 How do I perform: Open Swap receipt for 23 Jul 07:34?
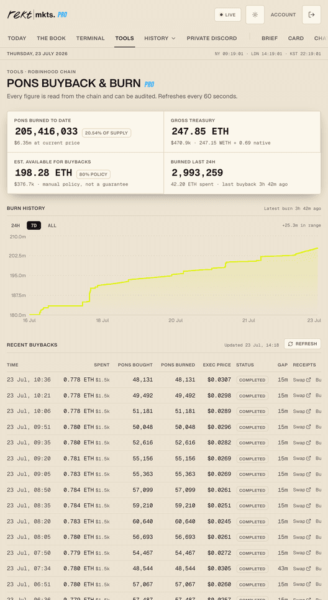[x=302, y=568]
